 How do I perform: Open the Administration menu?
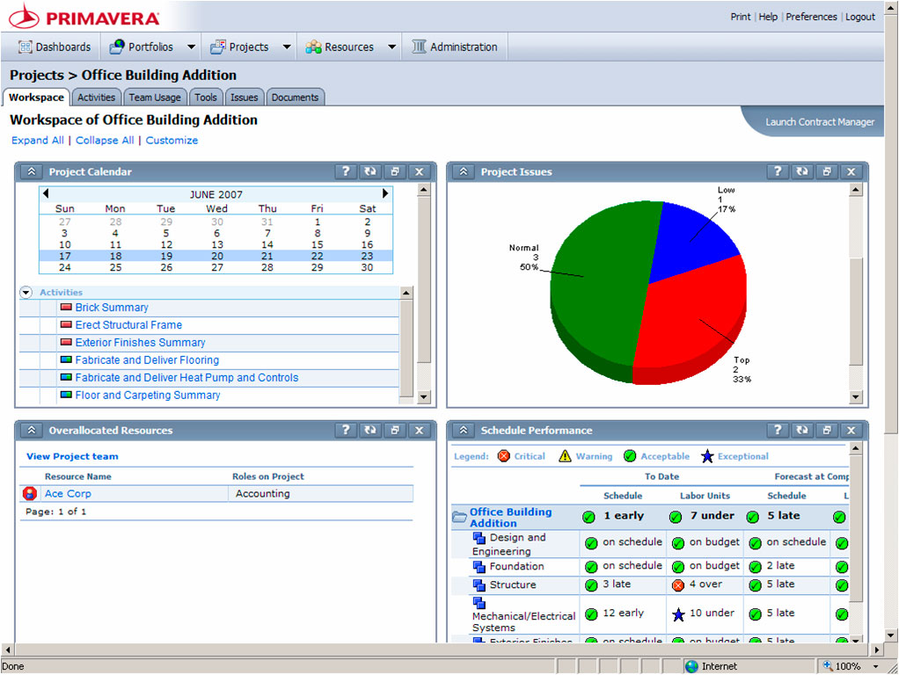click(x=455, y=47)
